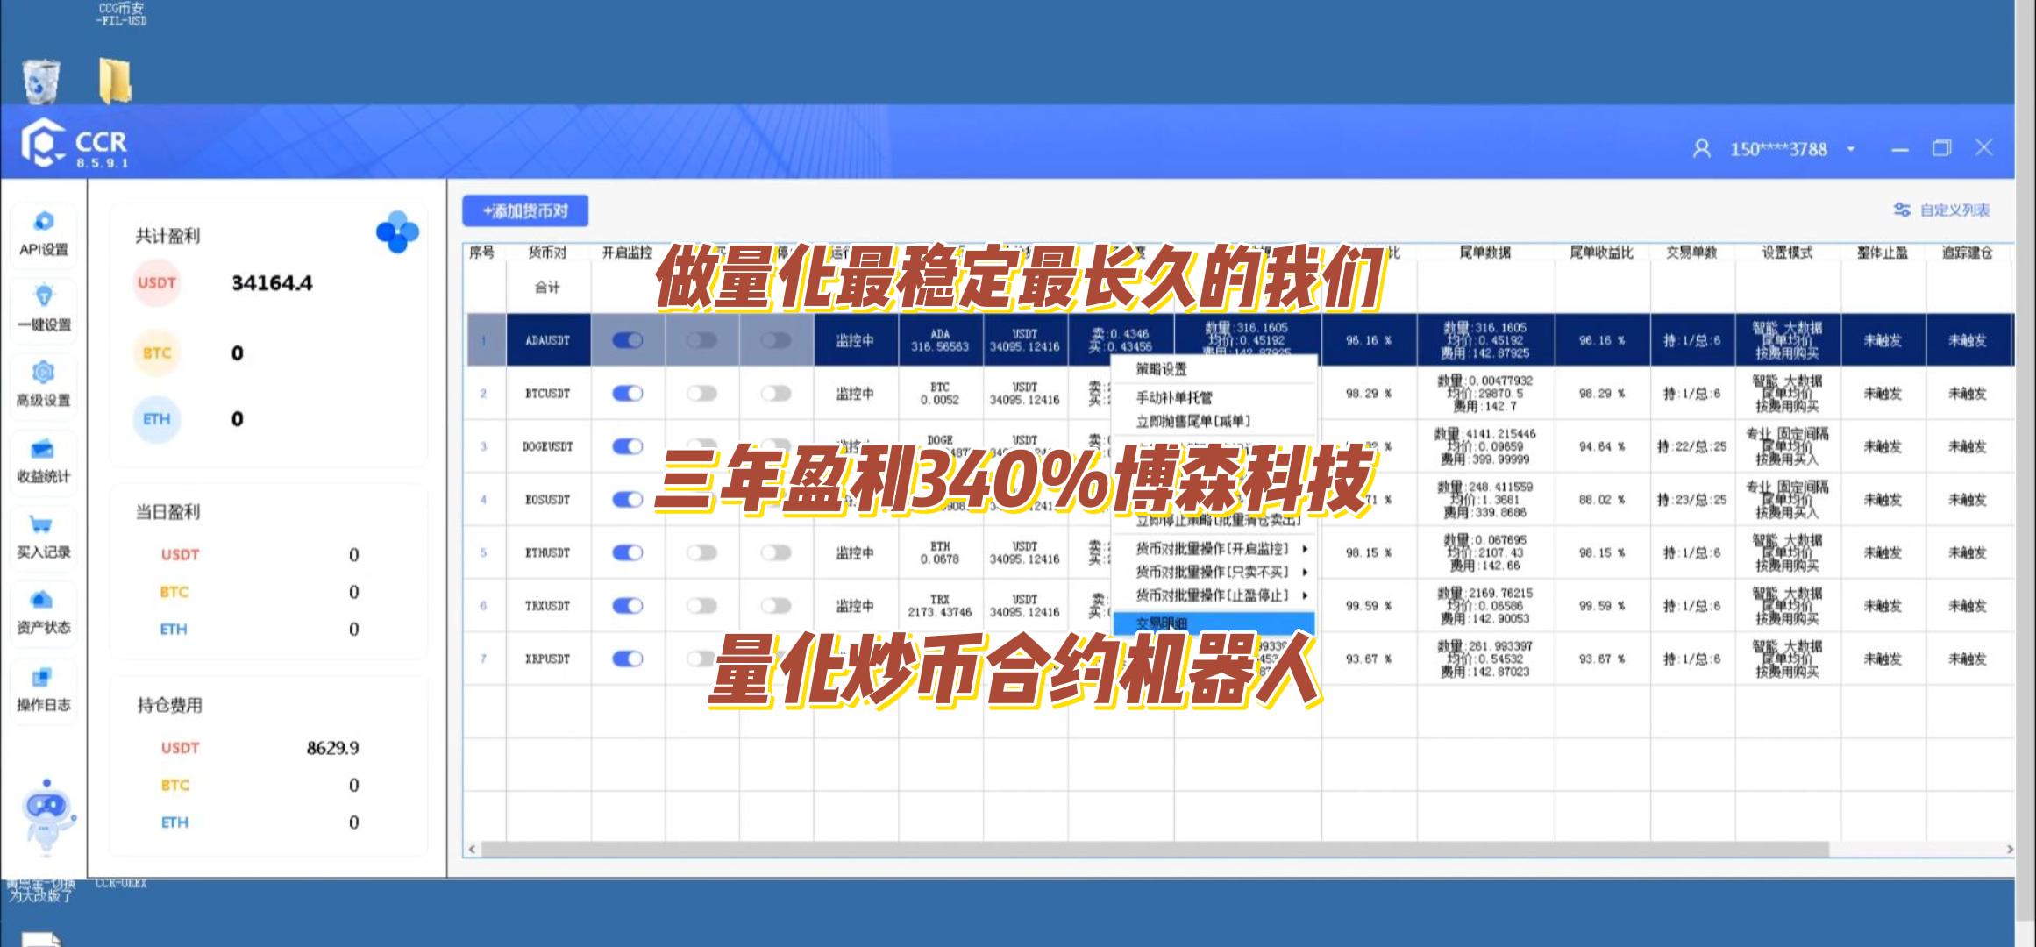Toggle second switch in TRXUSDT row
The width and height of the screenshot is (2036, 947).
[701, 606]
